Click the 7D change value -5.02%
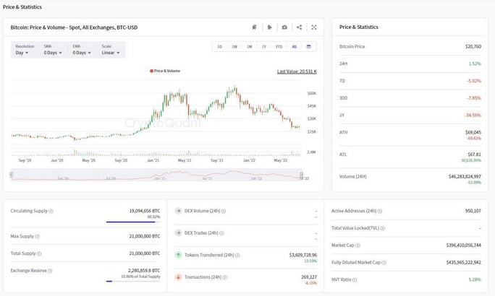Viewport: 495px width, 296px height. (474, 81)
